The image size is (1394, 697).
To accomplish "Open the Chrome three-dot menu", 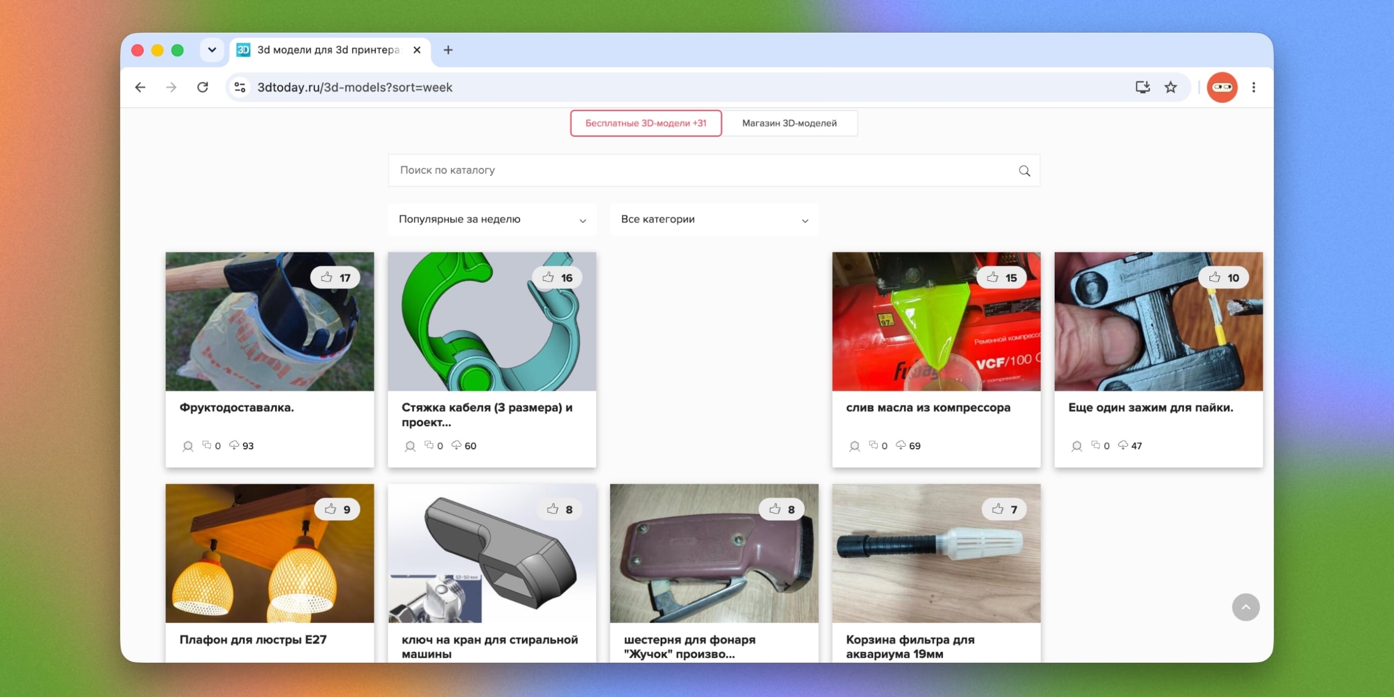I will click(1254, 87).
